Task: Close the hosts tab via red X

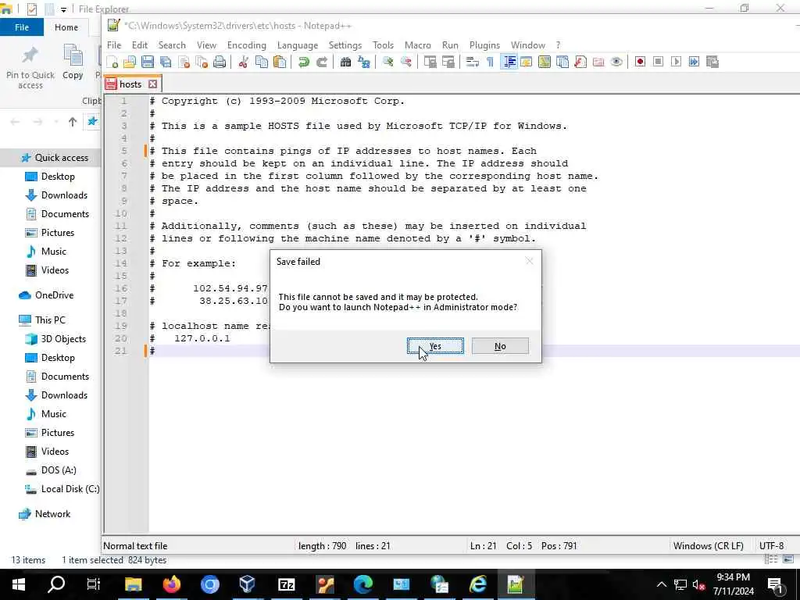Action: [152, 84]
